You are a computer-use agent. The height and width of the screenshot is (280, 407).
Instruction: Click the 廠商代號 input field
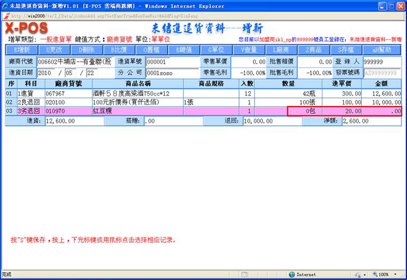coord(74,61)
